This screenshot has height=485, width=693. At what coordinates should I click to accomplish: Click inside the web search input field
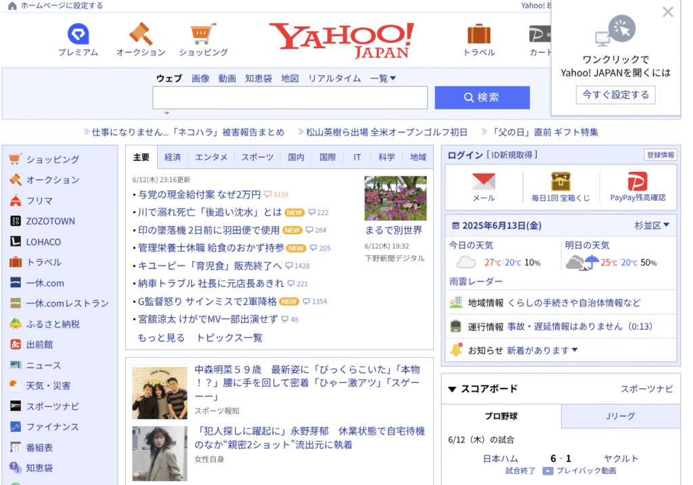pyautogui.click(x=290, y=97)
